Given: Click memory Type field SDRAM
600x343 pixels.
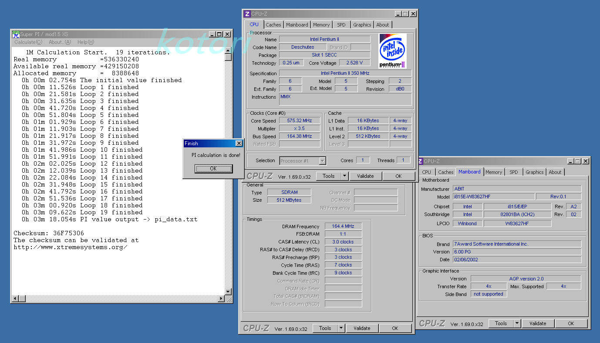Looking at the screenshot, I should tap(290, 193).
